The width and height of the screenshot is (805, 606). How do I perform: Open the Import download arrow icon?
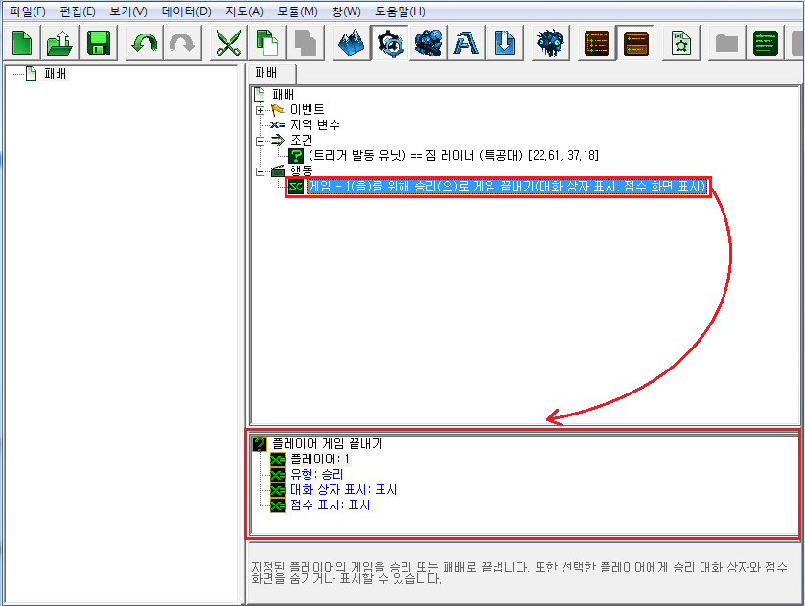tap(505, 42)
